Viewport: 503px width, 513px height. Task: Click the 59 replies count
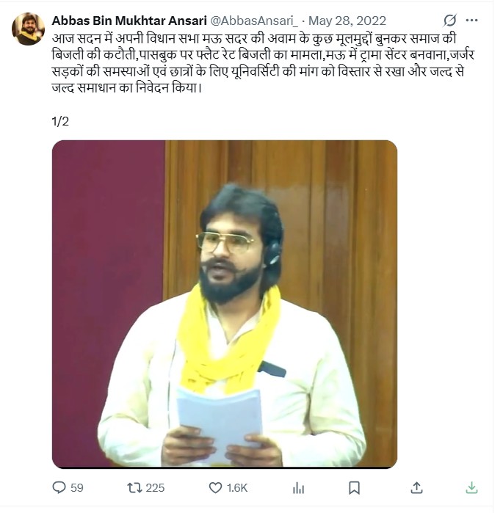click(77, 488)
